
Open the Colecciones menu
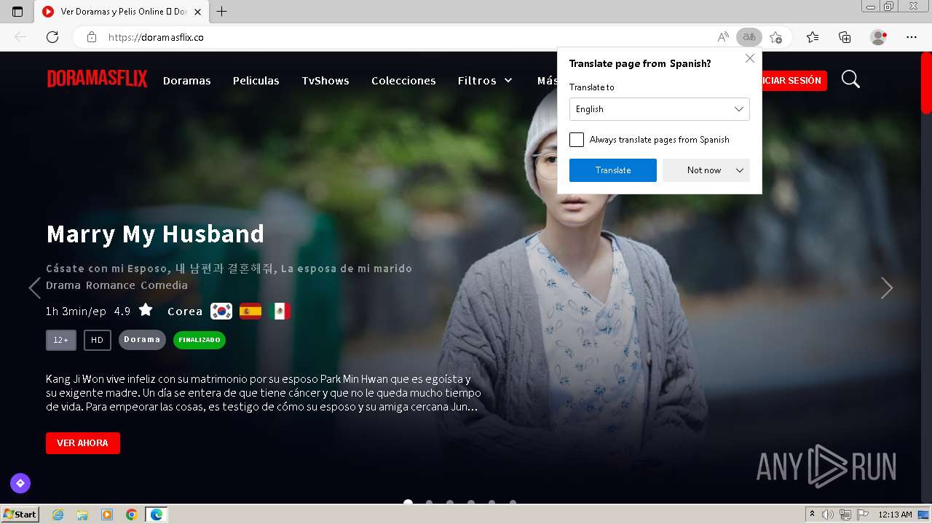403,81
